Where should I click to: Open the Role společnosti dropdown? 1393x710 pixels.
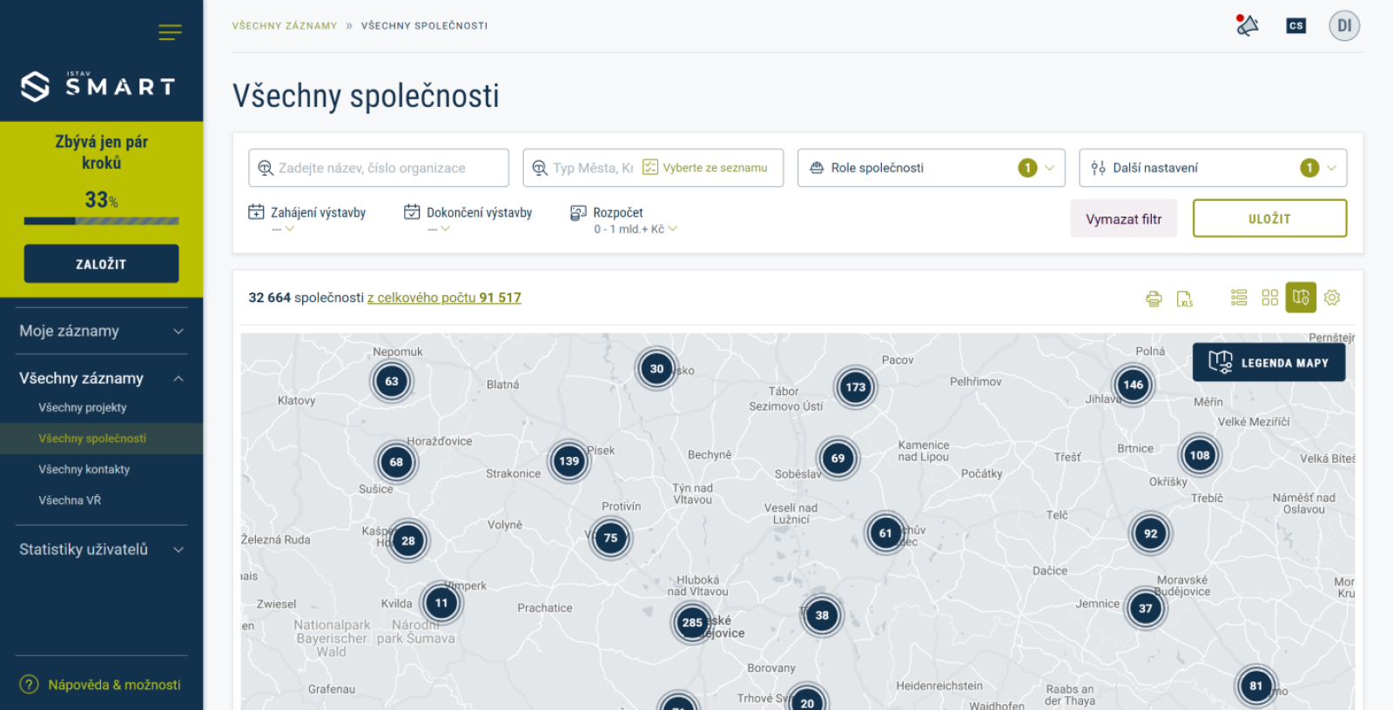[931, 168]
